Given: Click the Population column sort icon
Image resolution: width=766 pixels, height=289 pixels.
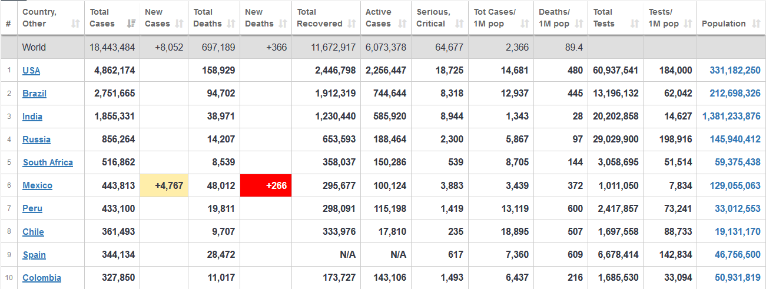Looking at the screenshot, I should click(757, 24).
